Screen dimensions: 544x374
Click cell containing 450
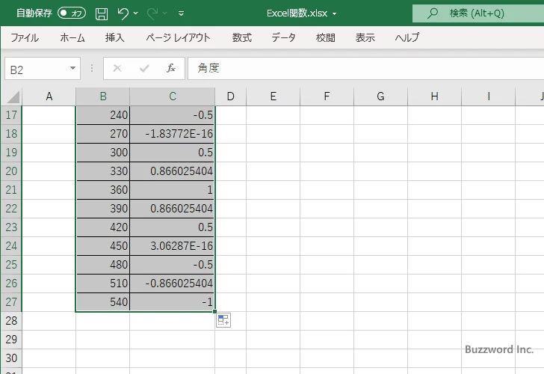[x=103, y=246]
